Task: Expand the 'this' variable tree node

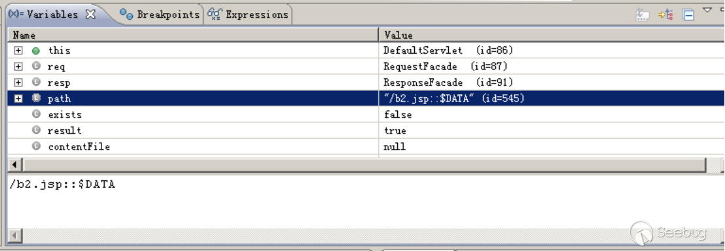Action: [18, 50]
